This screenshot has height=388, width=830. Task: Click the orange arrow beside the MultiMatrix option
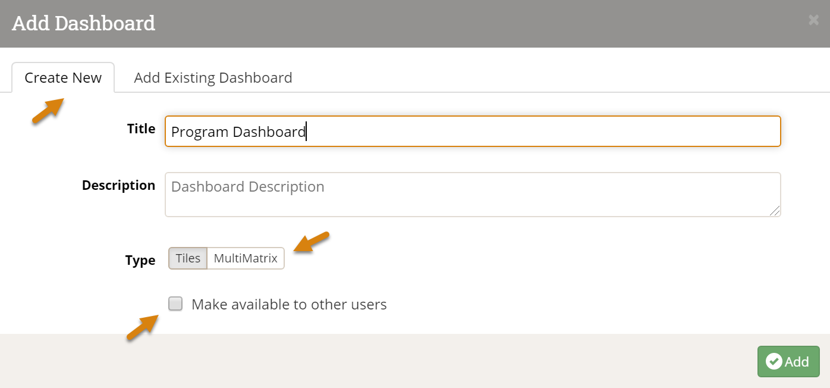312,242
